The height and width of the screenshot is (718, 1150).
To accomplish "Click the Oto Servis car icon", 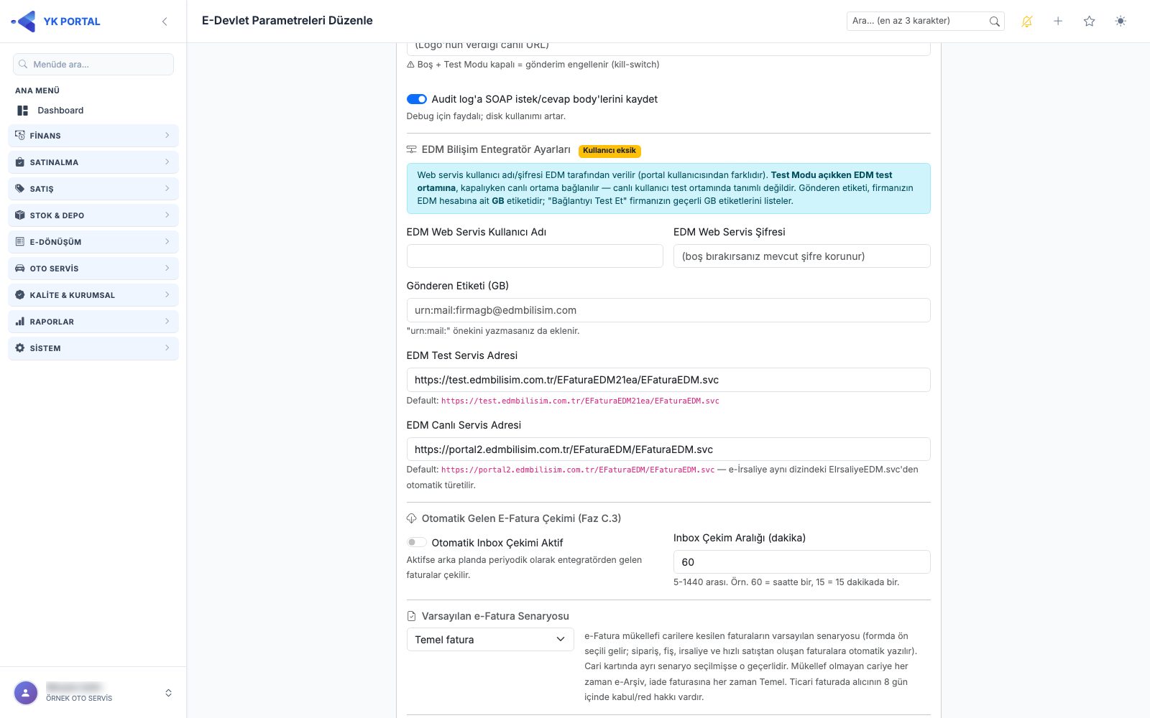I will pos(20,268).
